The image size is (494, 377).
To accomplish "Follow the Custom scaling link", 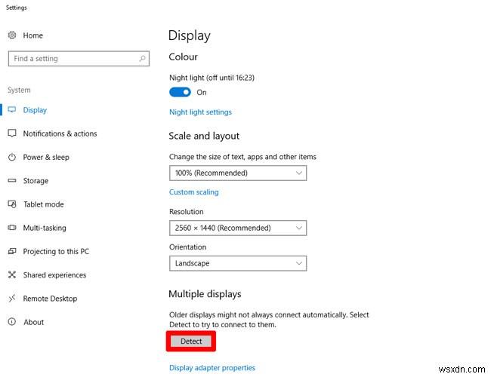I will tap(193, 192).
